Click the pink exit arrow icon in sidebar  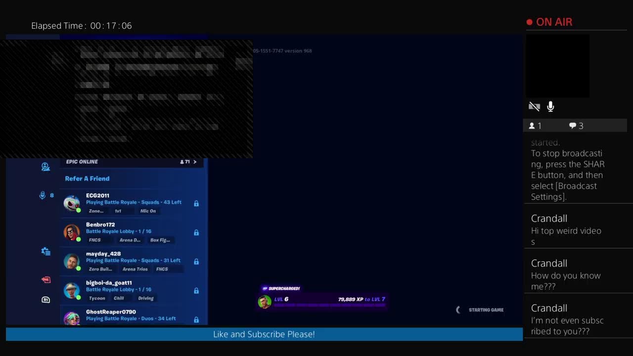45,279
